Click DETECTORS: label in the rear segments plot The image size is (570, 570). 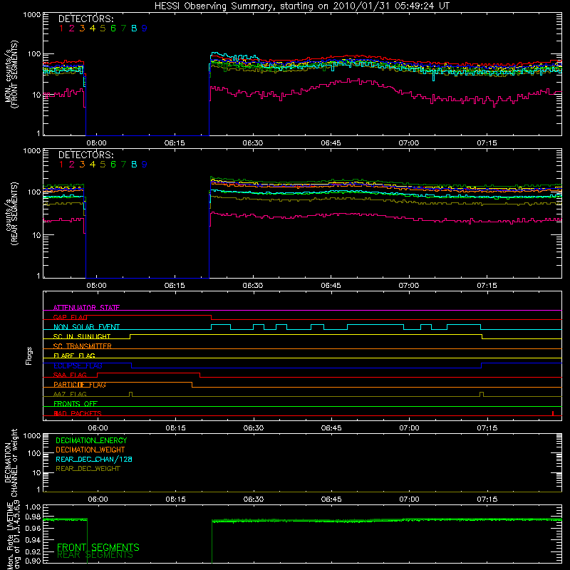[85, 155]
